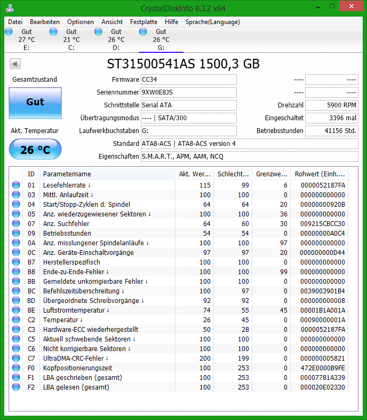
Task: Click the Eigenschaften field S.M.A.R.T., APM
Action: click(250, 157)
